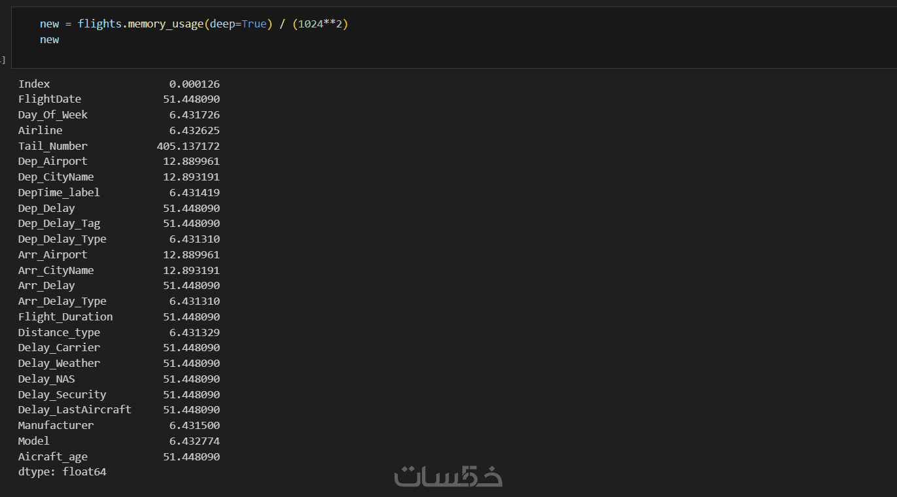Click the flights variable in code
This screenshot has height=497, width=897.
coord(99,24)
